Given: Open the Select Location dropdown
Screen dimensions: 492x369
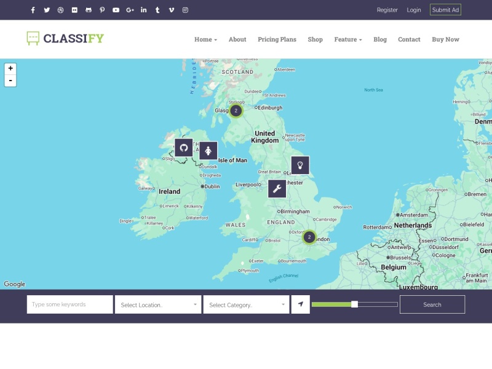Looking at the screenshot, I should pos(158,304).
